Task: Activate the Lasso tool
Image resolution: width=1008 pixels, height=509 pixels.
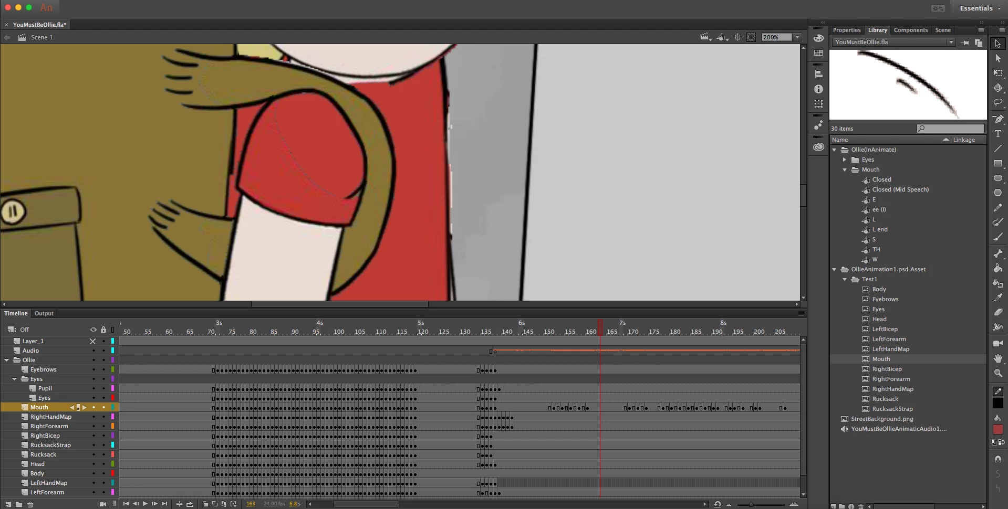Action: (x=998, y=102)
